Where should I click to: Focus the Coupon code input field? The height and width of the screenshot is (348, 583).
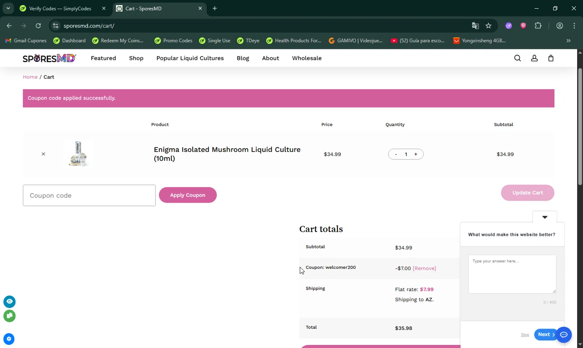tap(89, 195)
